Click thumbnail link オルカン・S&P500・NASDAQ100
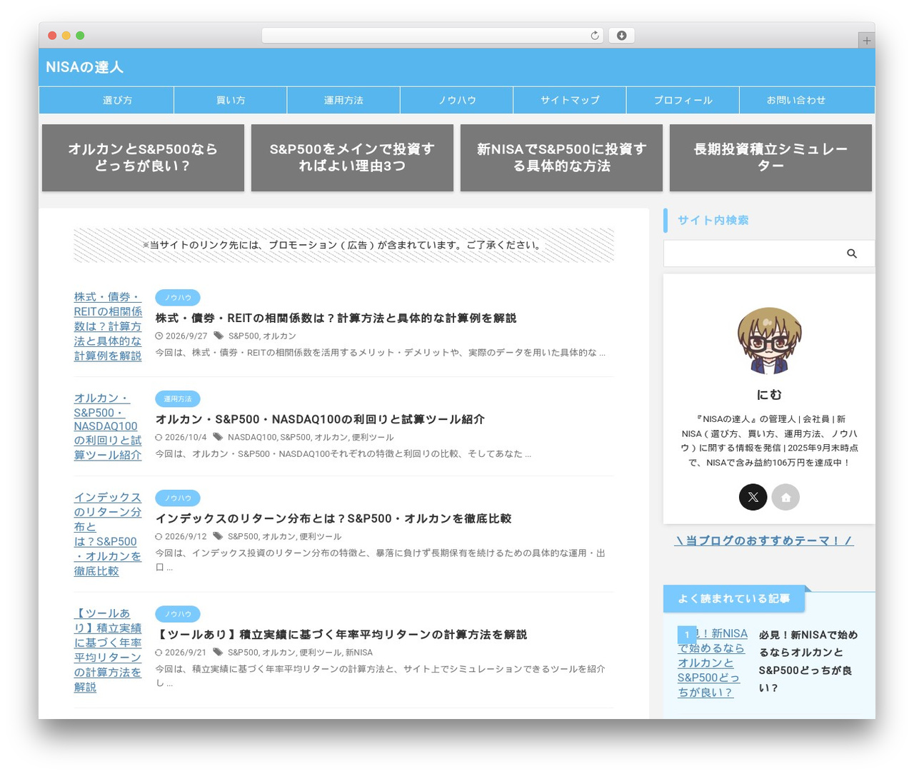The height and width of the screenshot is (774, 914). coord(108,426)
